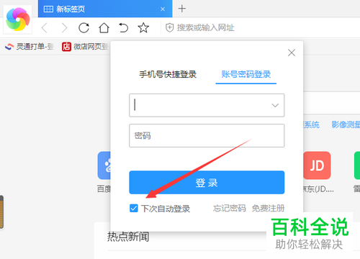Go forward with the forward arrow
The image size is (360, 259).
[64, 28]
